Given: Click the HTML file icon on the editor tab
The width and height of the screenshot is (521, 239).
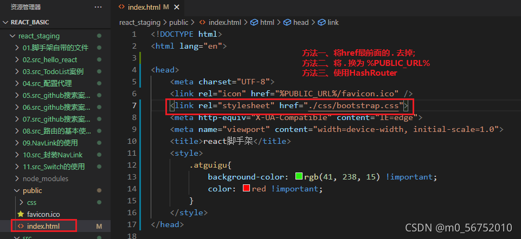Looking at the screenshot, I should tap(122, 7).
